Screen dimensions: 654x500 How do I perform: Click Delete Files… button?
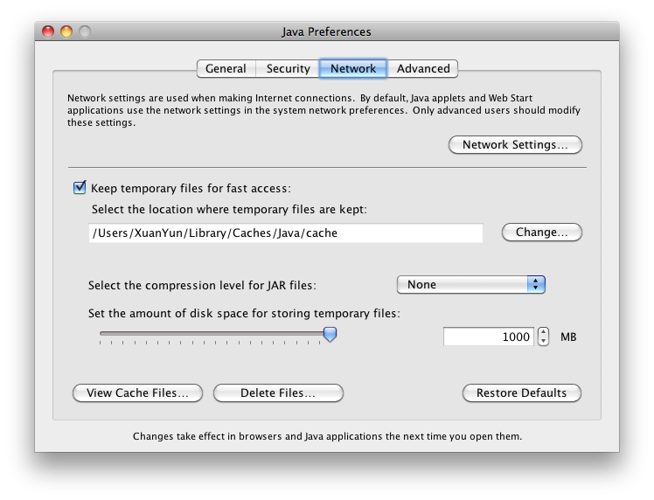[278, 392]
